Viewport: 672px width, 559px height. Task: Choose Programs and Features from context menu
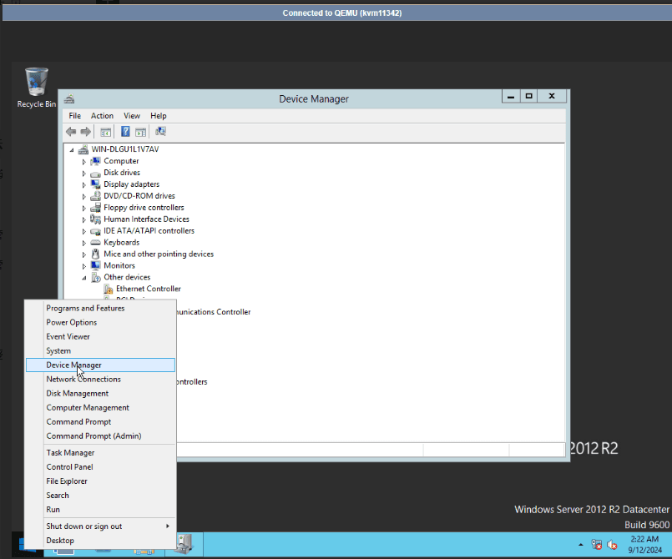(100, 309)
